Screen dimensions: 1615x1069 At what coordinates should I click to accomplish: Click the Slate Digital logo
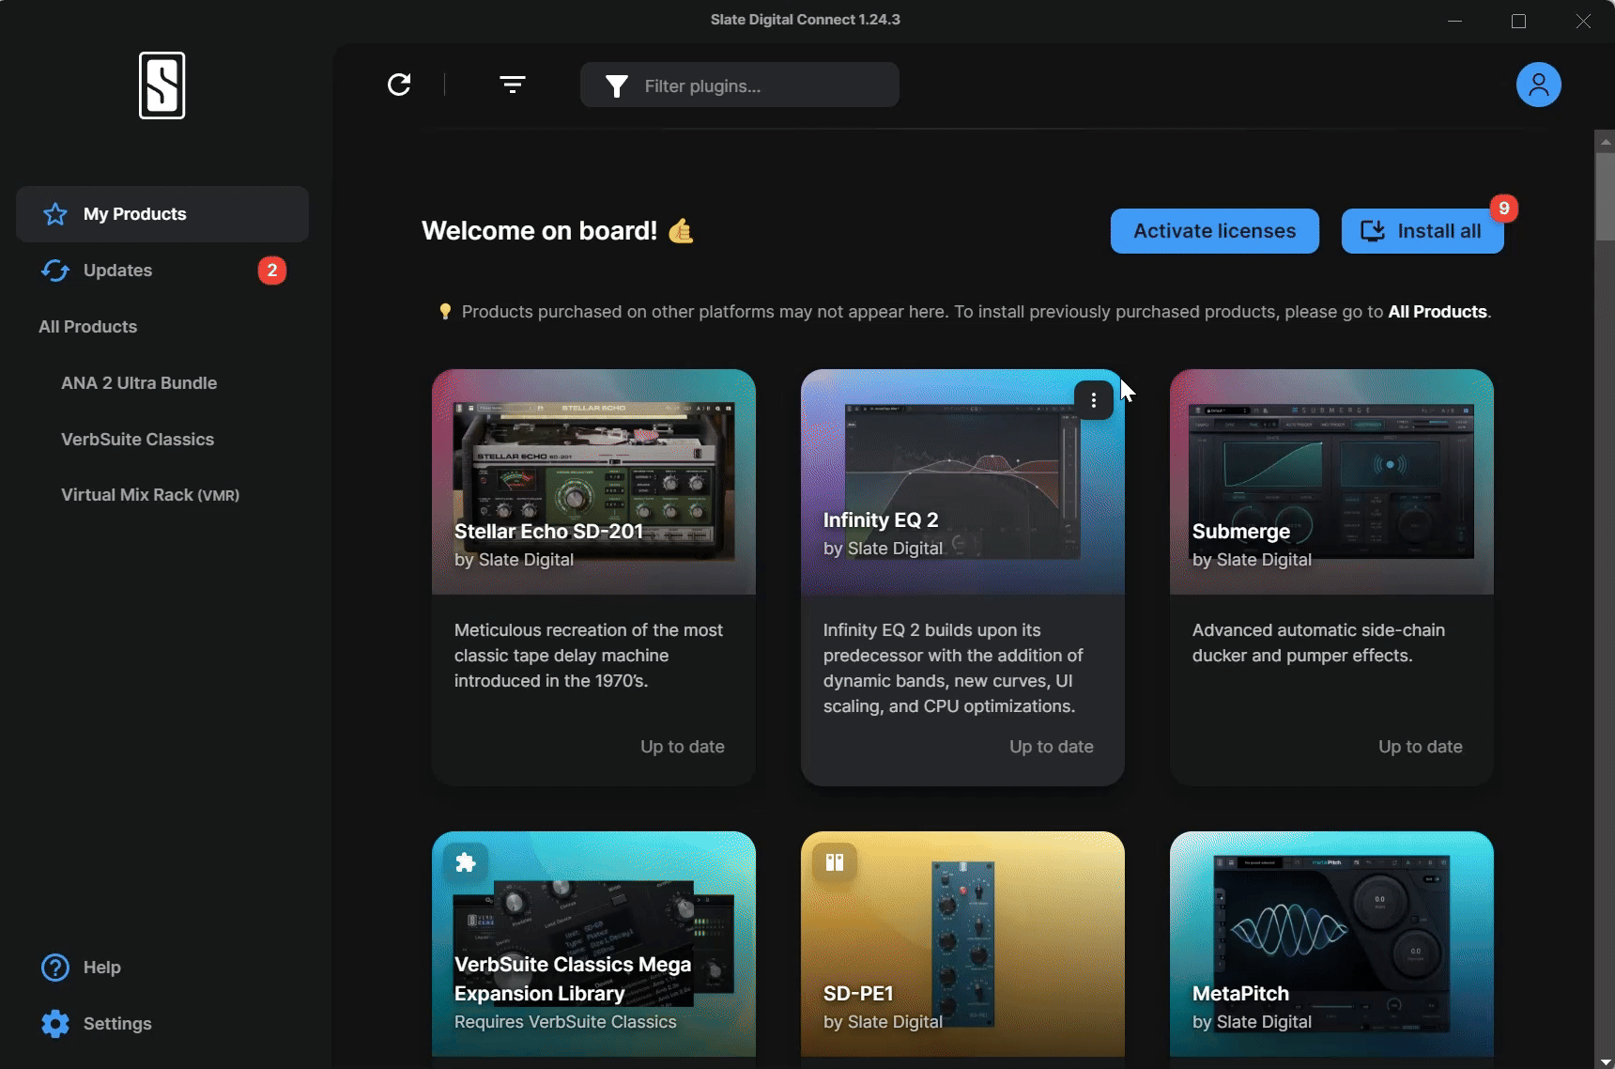coord(161,85)
